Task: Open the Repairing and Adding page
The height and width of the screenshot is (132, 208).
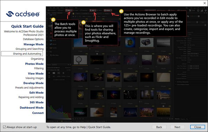Action: pos(31,97)
